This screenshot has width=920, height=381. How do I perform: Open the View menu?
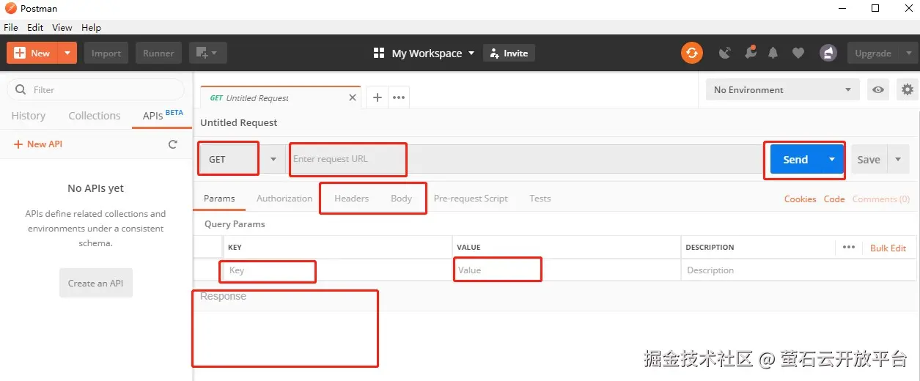tap(62, 27)
